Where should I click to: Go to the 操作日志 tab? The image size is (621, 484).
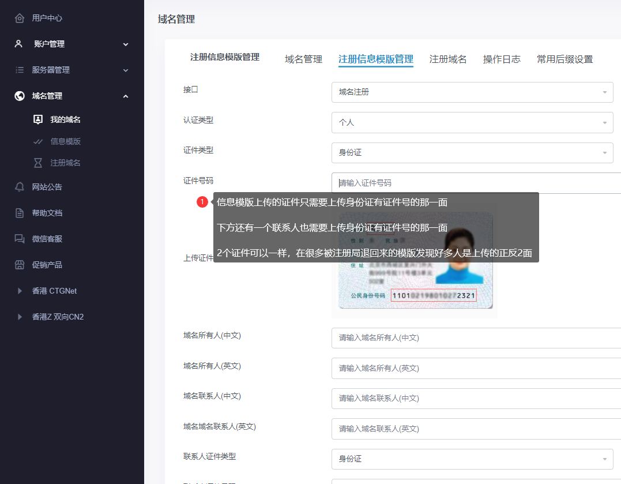pos(502,59)
